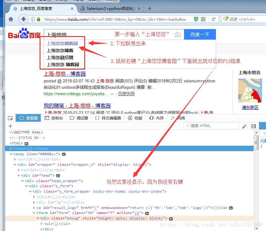Open a new tab with plus button
Viewport: 266px width, 231px height.
tap(150, 9)
